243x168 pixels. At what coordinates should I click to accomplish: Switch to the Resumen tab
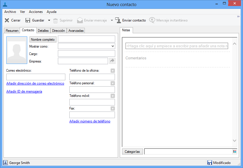pos(12,30)
